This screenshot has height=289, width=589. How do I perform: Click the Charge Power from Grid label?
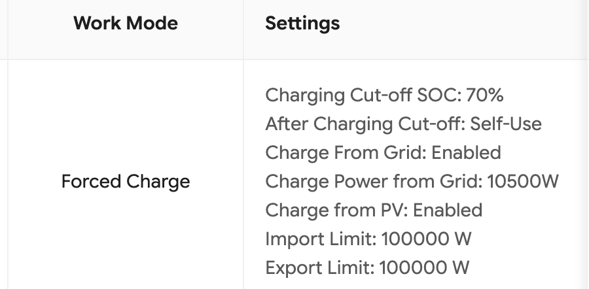[x=374, y=182]
